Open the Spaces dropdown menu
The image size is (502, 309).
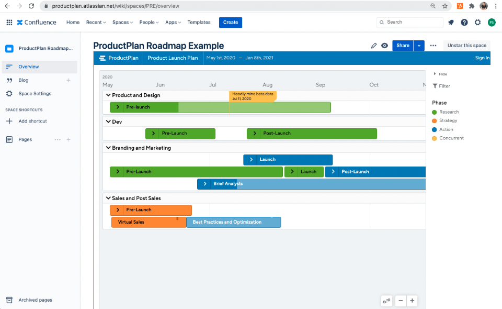[x=122, y=22]
